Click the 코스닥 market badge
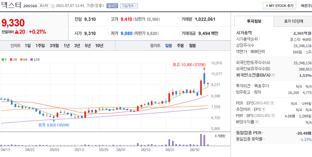This screenshot has height=157, width=312. click(x=44, y=6)
